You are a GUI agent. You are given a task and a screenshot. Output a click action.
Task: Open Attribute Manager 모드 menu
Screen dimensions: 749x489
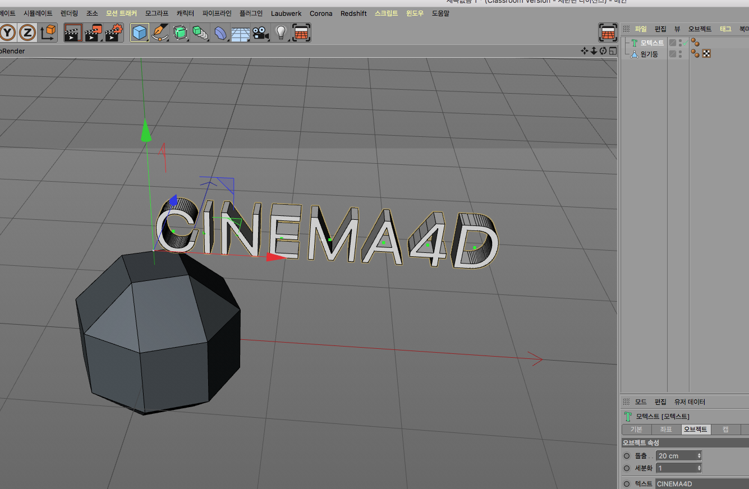point(641,402)
